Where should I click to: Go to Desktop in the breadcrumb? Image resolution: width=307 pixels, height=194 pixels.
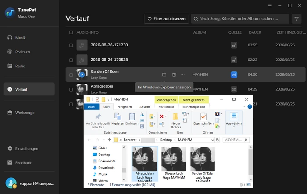[x=166, y=140]
